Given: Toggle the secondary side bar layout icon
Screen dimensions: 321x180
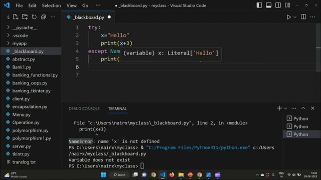Looking at the screenshot, I should pos(278,5).
